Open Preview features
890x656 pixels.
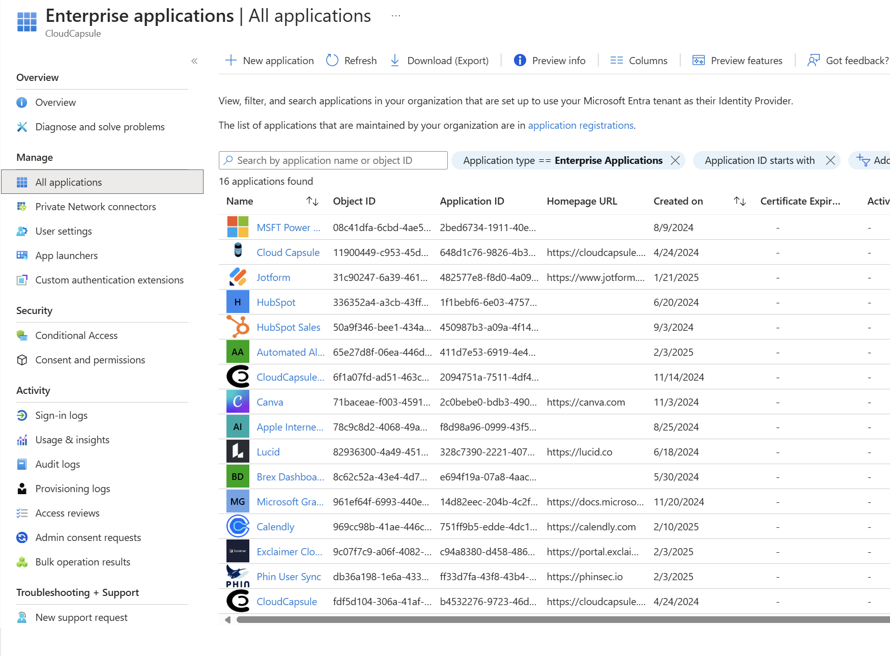tap(737, 60)
